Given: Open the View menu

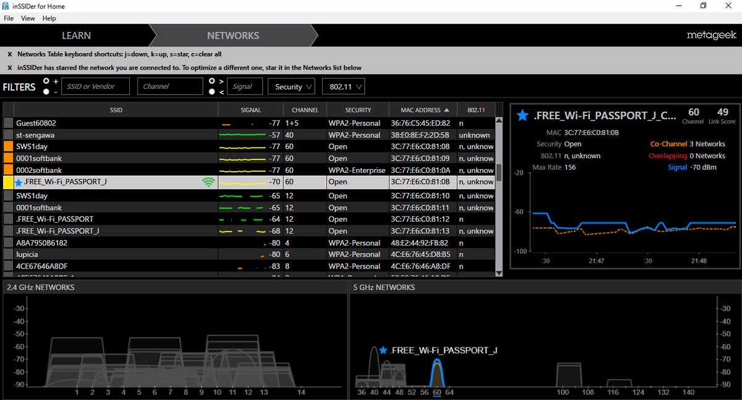Looking at the screenshot, I should tap(28, 19).
